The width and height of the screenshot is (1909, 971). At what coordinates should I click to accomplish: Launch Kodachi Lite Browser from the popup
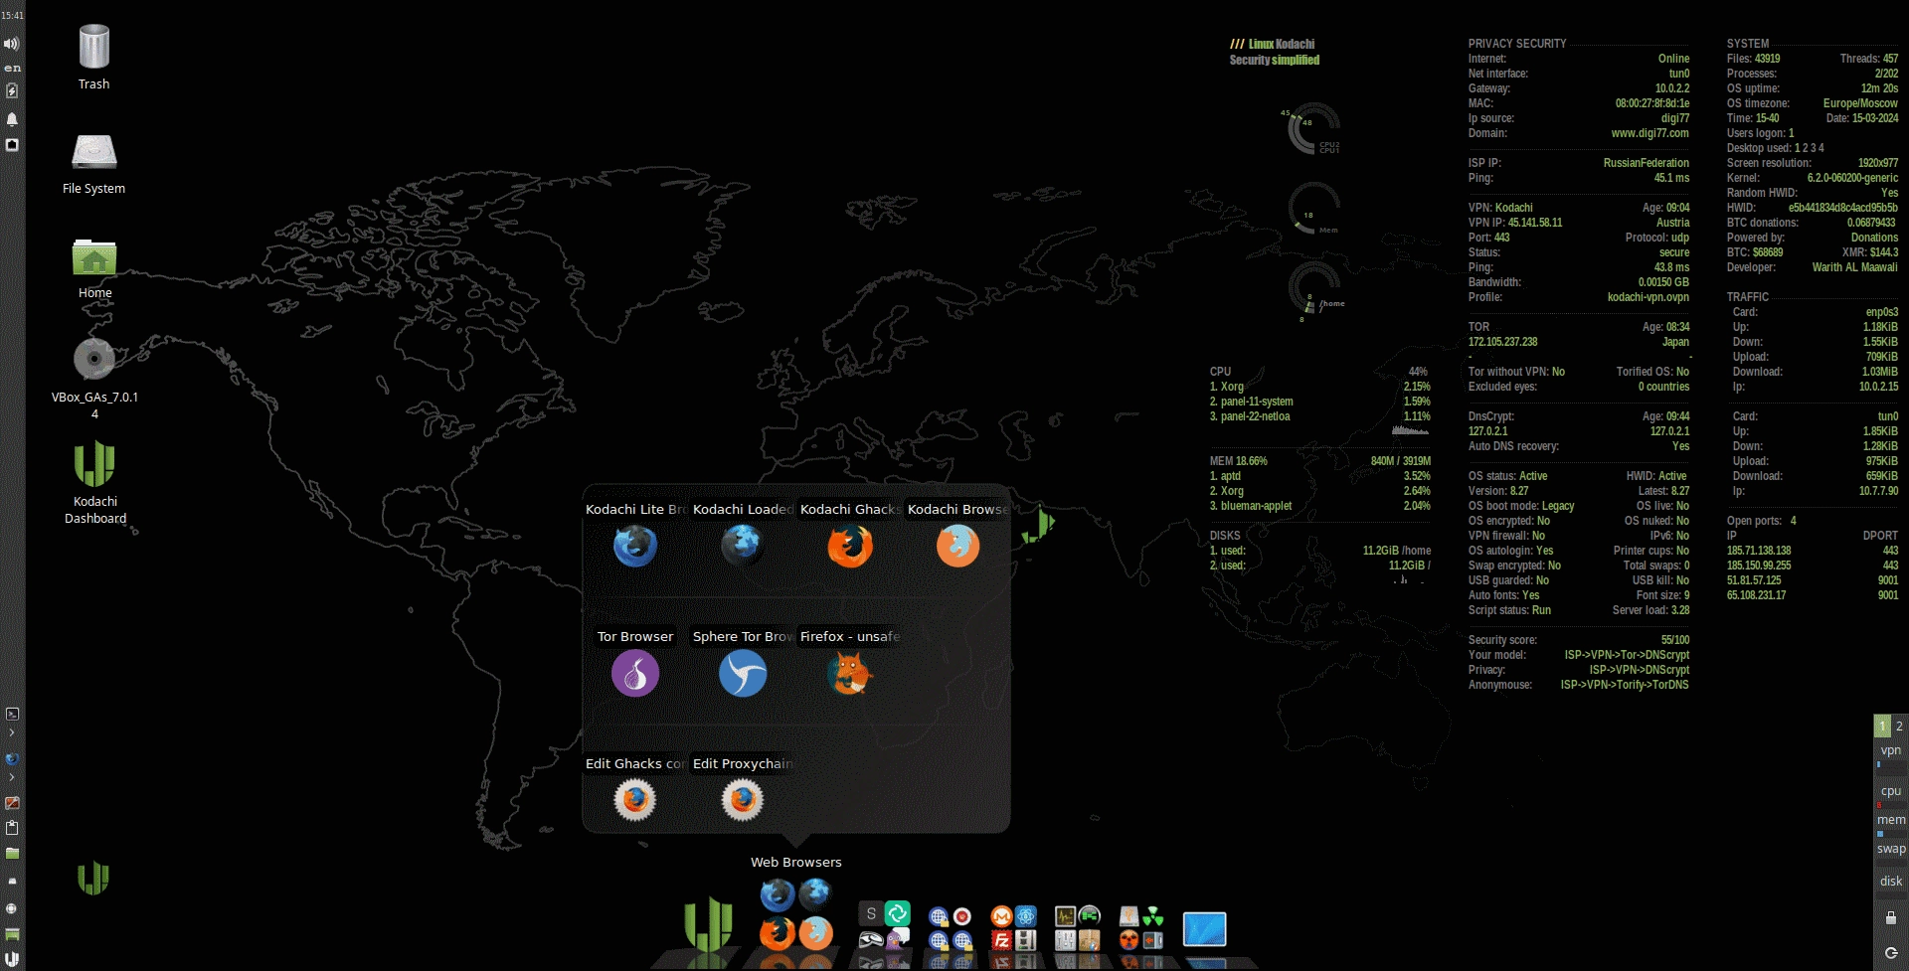tap(635, 546)
